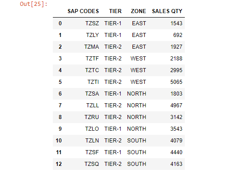Click the TZTI SAP code cell
The width and height of the screenshot is (235, 174).
point(93,82)
